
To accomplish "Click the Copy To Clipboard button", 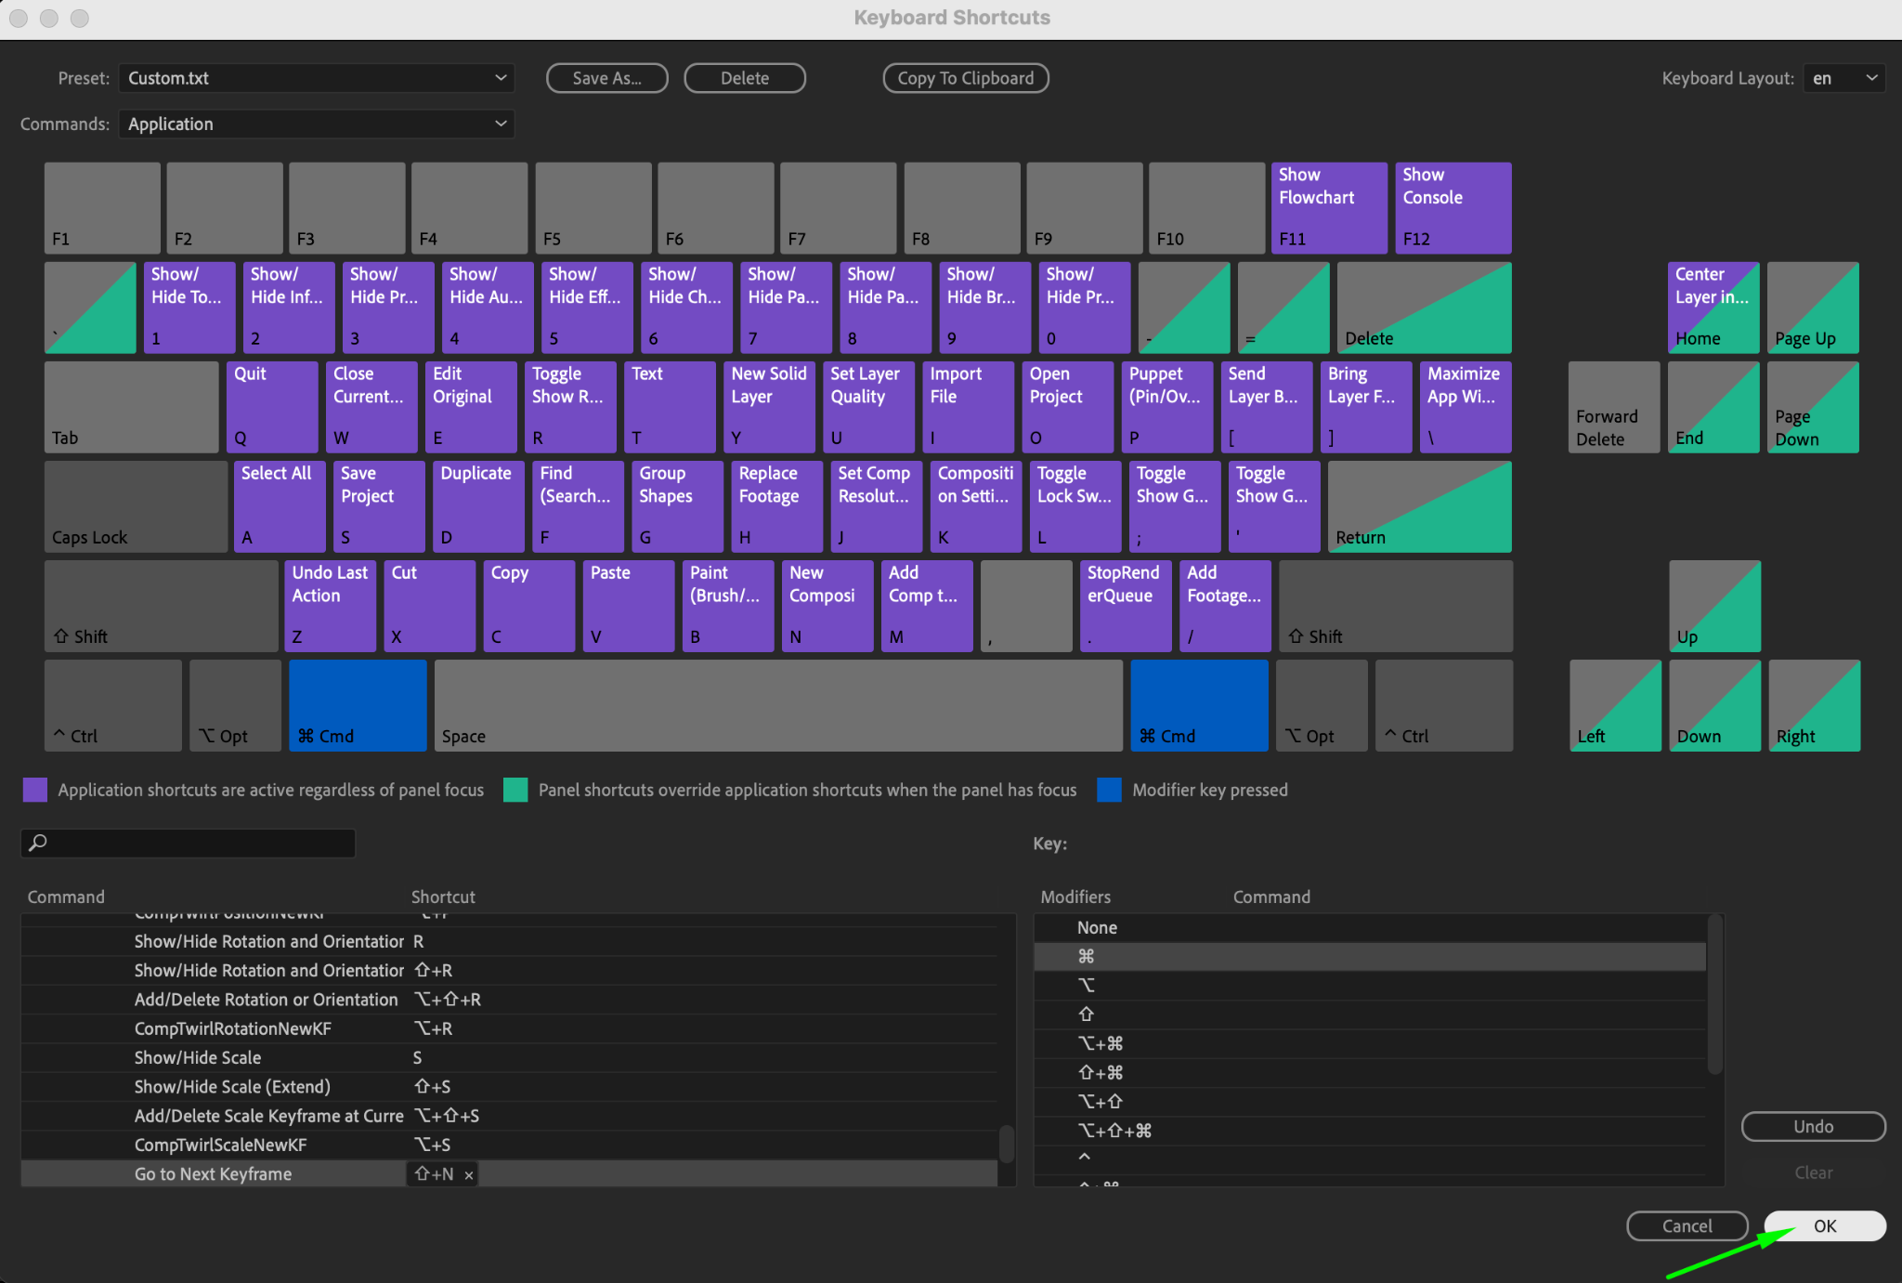I will tap(965, 78).
